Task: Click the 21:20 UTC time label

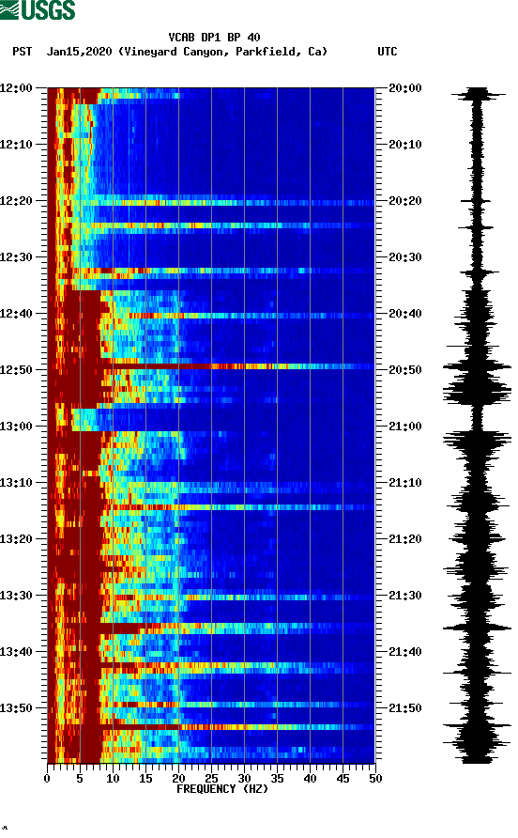Action: 405,539
